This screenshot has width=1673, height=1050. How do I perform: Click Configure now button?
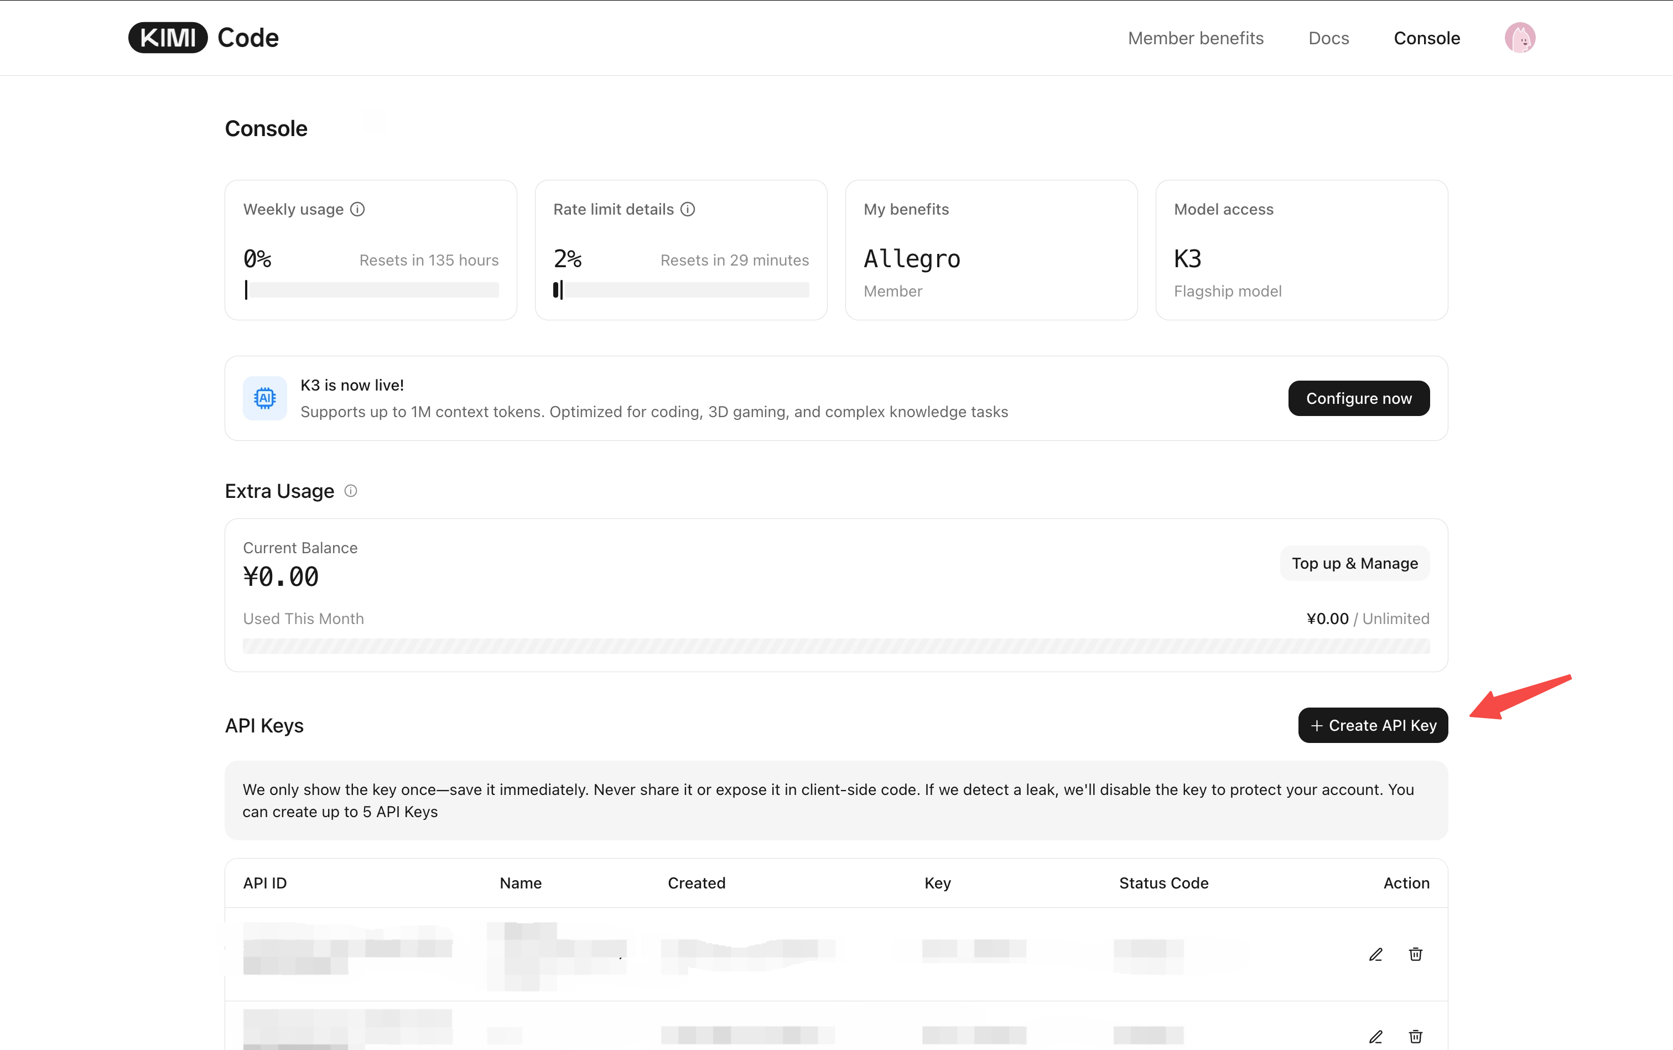tap(1358, 399)
